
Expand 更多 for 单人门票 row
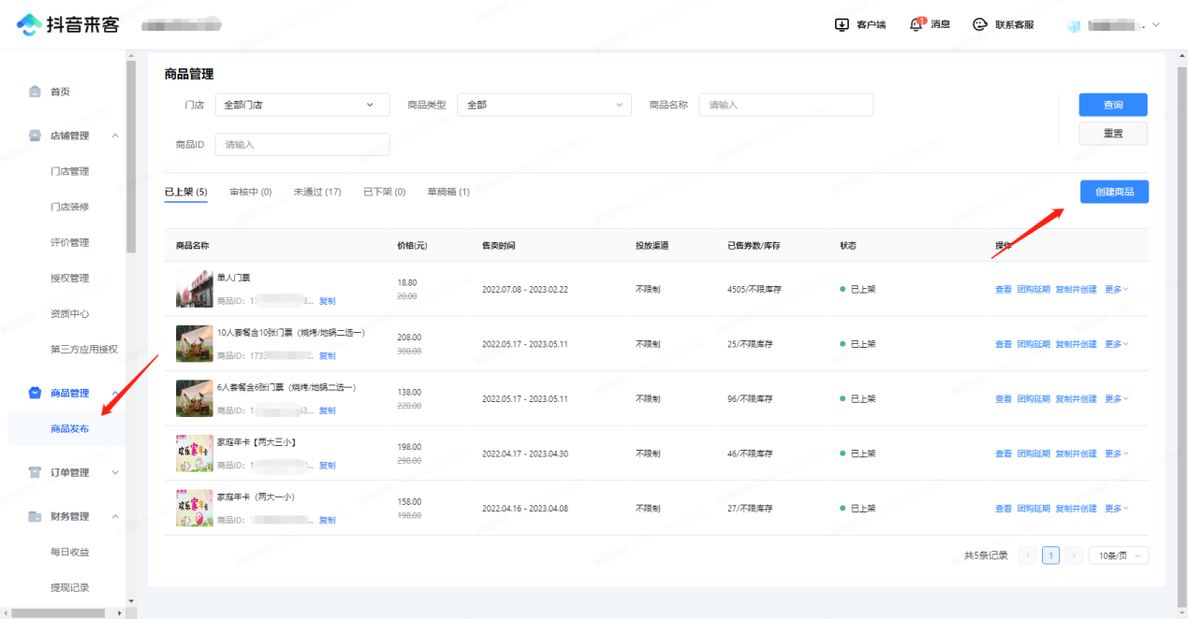[1116, 290]
